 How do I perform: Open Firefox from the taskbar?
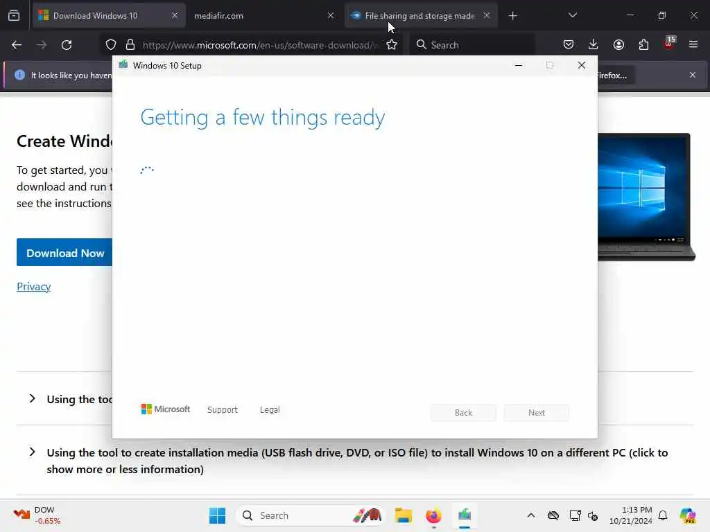433,515
